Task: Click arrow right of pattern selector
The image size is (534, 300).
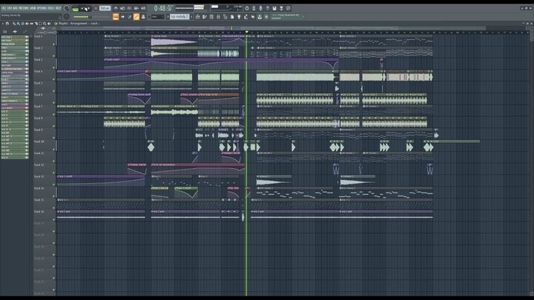Action: pyautogui.click(x=191, y=16)
